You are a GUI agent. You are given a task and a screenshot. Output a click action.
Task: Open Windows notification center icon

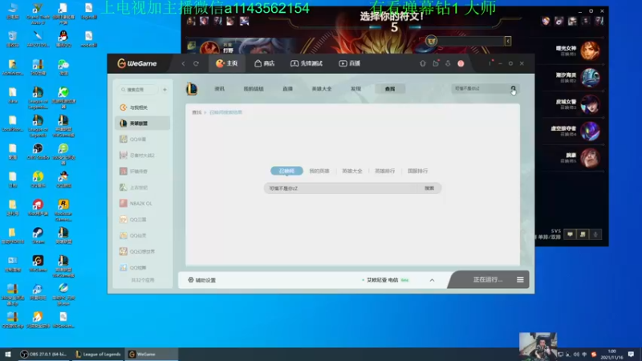pyautogui.click(x=631, y=354)
